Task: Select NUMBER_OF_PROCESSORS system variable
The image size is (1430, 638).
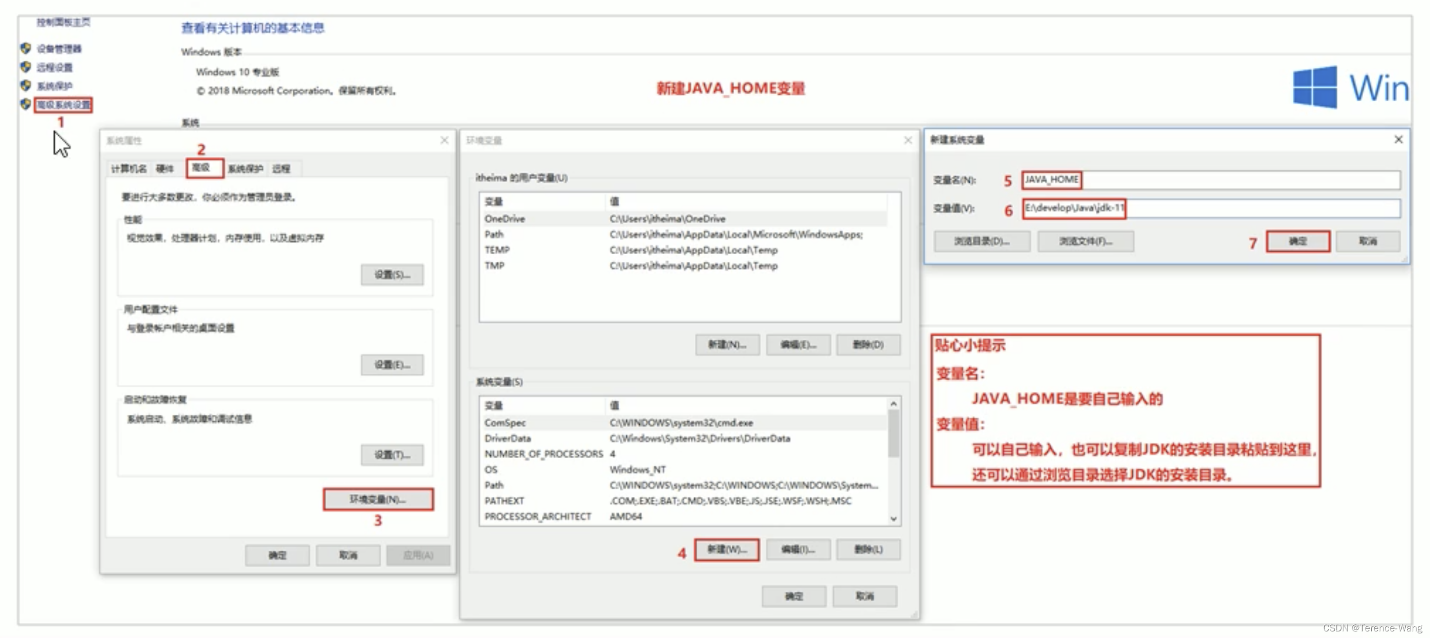Action: [684, 454]
